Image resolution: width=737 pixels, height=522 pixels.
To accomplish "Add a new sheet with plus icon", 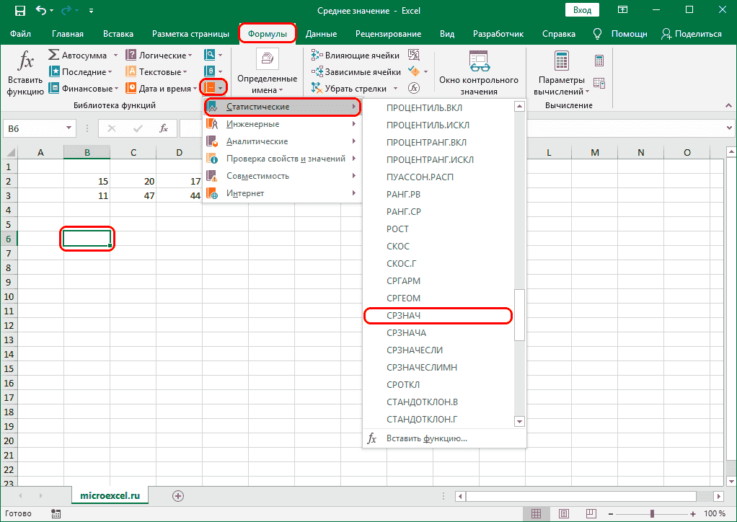I will tap(178, 495).
